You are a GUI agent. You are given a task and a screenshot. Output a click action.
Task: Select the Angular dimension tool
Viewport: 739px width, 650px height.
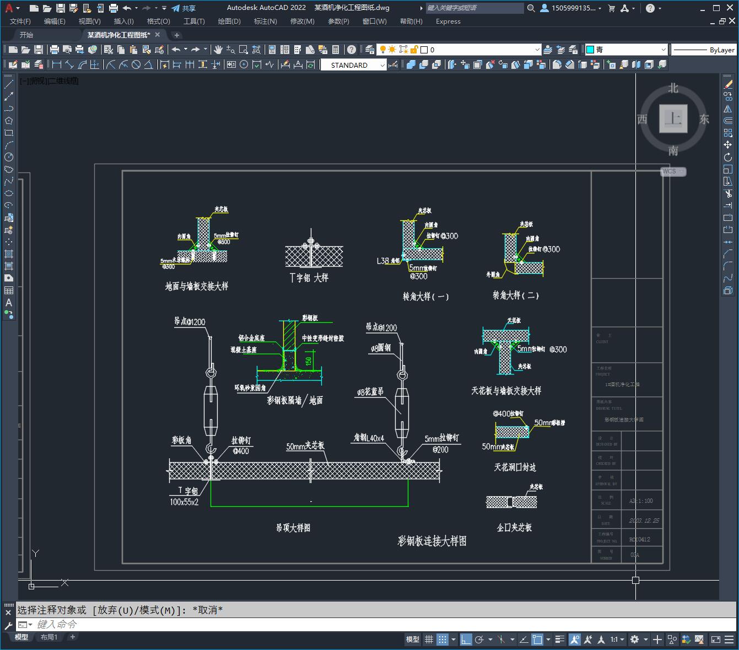[148, 64]
